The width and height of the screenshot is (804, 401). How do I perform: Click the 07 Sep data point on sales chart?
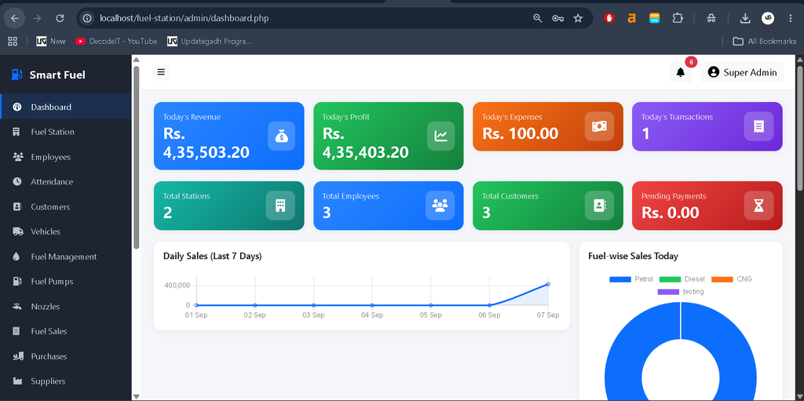click(548, 284)
